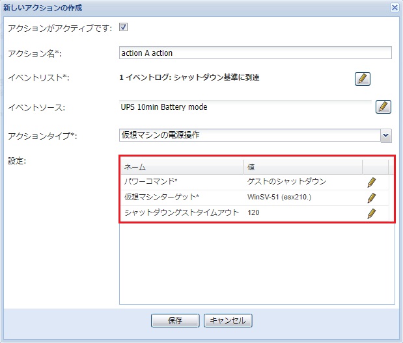This screenshot has height=343, width=403.
Task: Click pencil icon for パワーコマンド row
Action: pyautogui.click(x=372, y=182)
